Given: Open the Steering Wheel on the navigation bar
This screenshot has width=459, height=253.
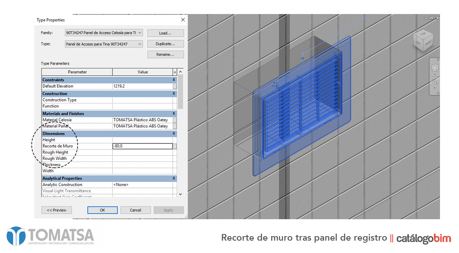Looking at the screenshot, I should pyautogui.click(x=435, y=67).
